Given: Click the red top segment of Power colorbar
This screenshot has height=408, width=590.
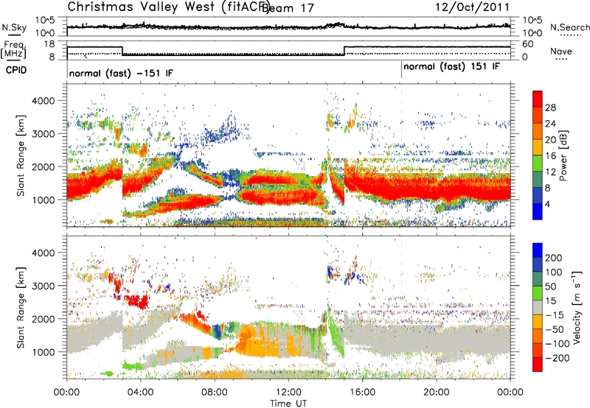Looking at the screenshot, I should 538,99.
